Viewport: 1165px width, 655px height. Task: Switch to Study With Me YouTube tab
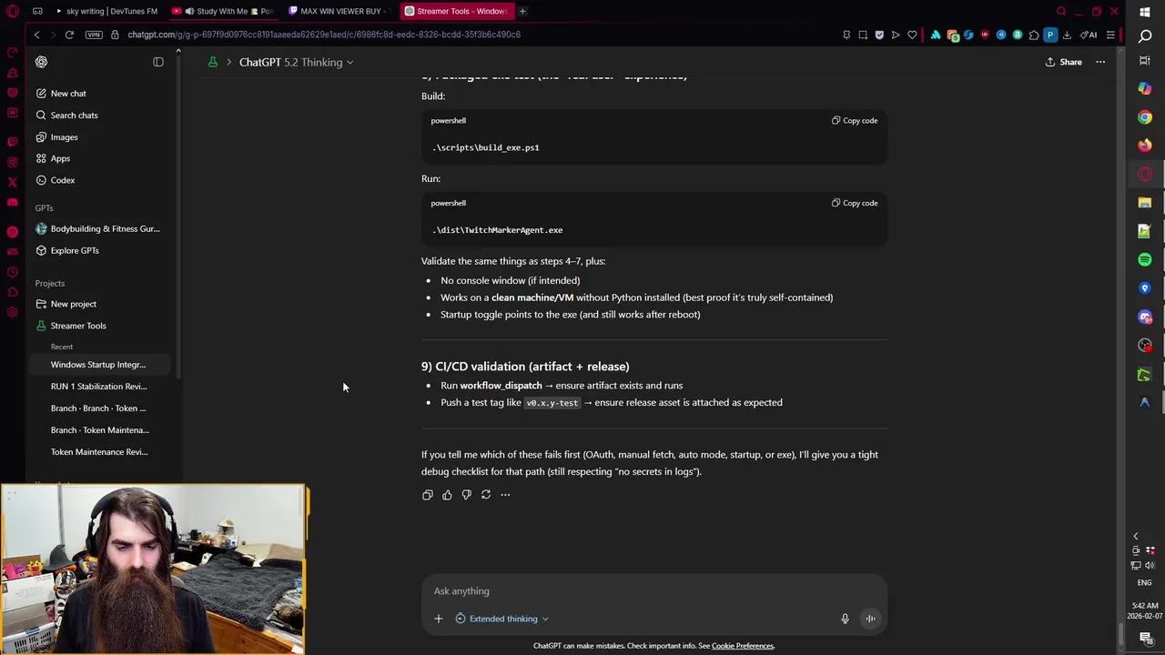point(223,11)
